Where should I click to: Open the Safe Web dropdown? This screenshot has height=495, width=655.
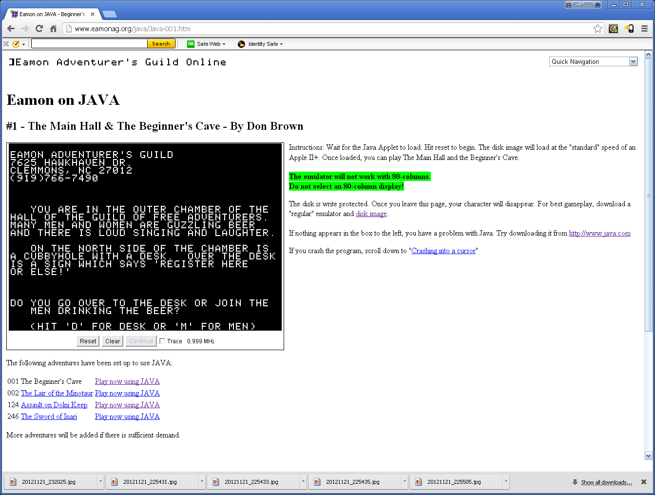coord(211,44)
